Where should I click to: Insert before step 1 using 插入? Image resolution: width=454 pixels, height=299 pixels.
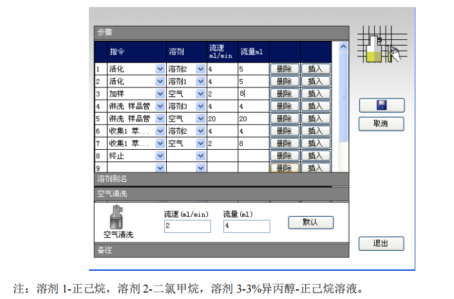[x=316, y=69]
